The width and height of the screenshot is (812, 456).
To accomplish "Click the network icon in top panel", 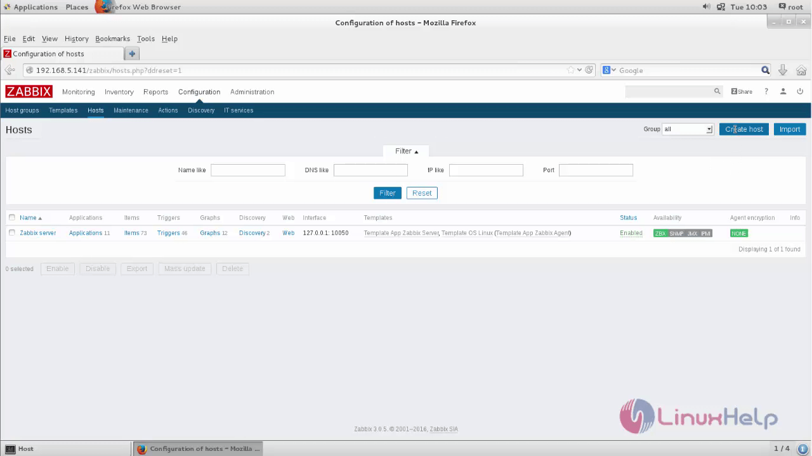I will [x=721, y=7].
